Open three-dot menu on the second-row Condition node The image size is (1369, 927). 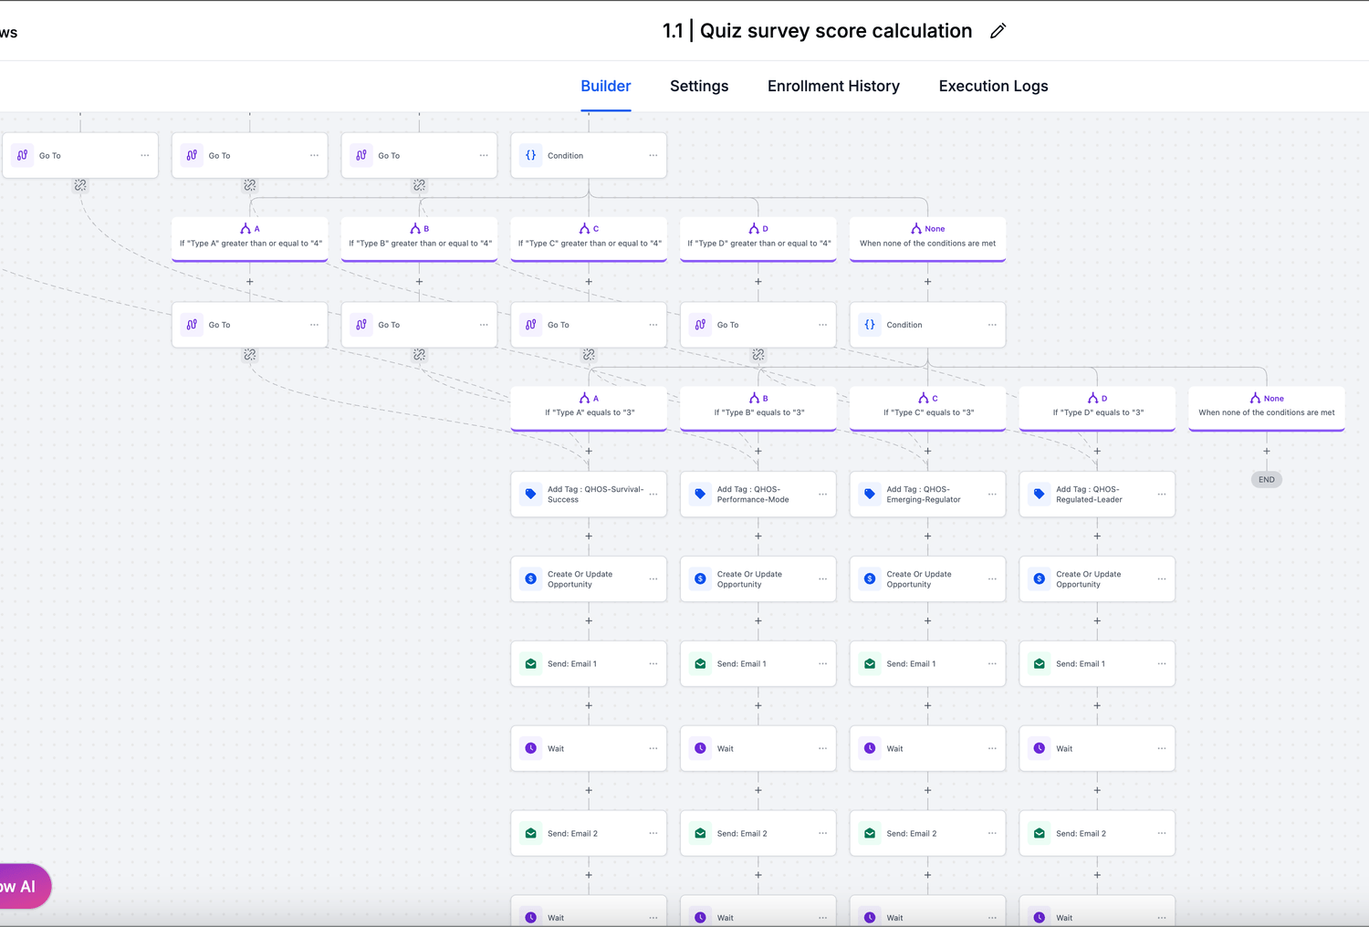(x=992, y=325)
